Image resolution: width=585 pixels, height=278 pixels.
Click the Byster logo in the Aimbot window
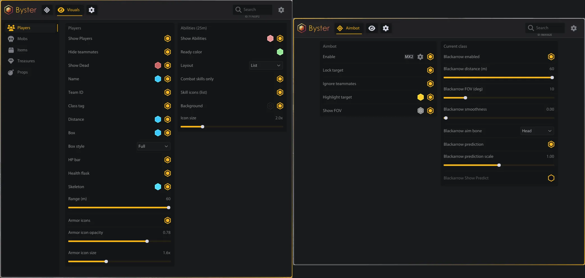click(314, 28)
